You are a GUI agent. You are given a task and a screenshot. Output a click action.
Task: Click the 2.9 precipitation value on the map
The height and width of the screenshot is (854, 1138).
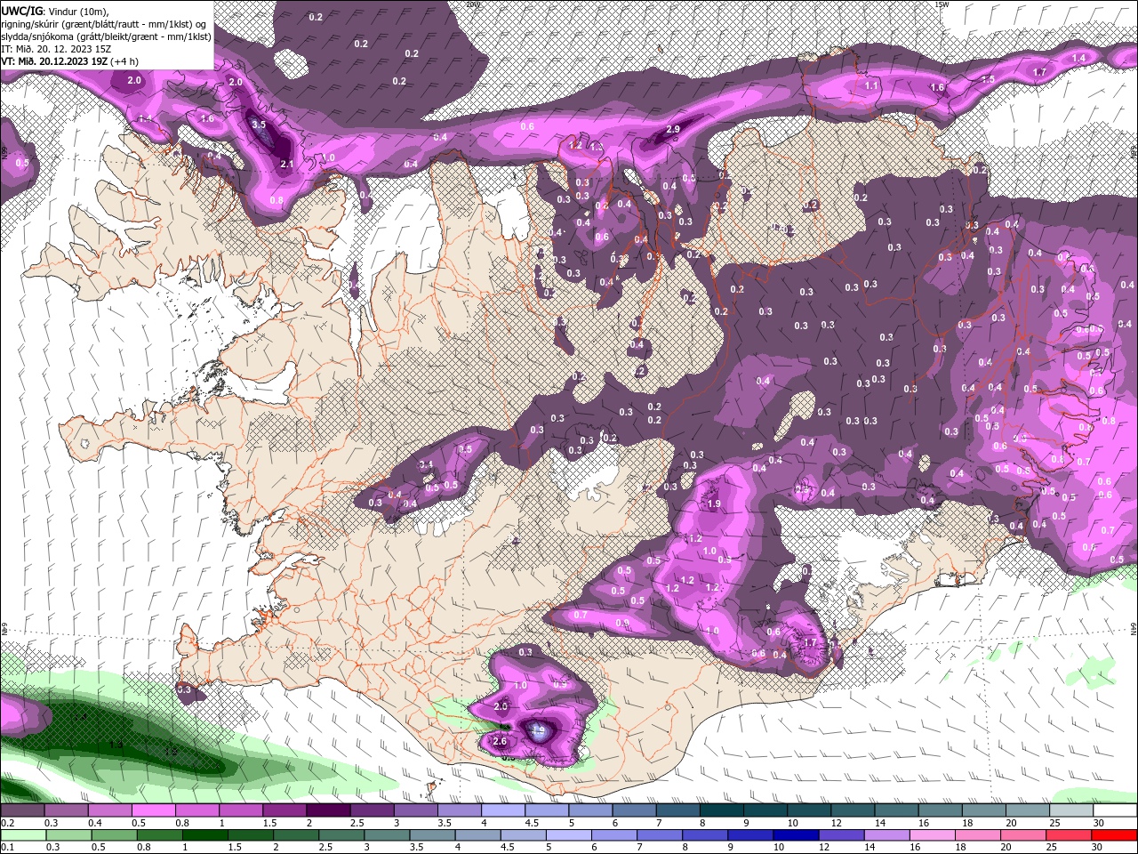(x=673, y=130)
